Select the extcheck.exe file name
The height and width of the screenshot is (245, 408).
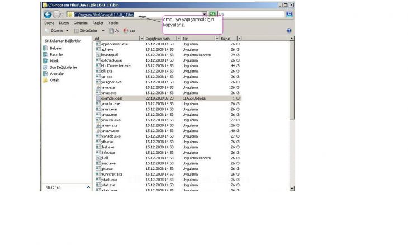pyautogui.click(x=111, y=60)
